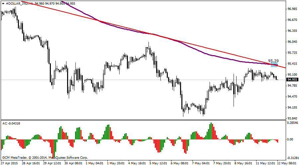Click the current price tag 94.955
The height and width of the screenshot is (166, 299).
(292, 80)
